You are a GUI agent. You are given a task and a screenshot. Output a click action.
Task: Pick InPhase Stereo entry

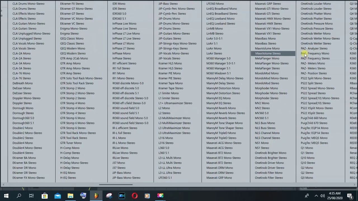pos(122,58)
